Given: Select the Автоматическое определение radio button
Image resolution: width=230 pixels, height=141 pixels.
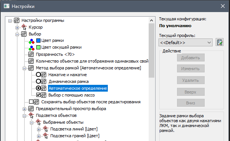Looking at the screenshot, I should tap(38, 88).
